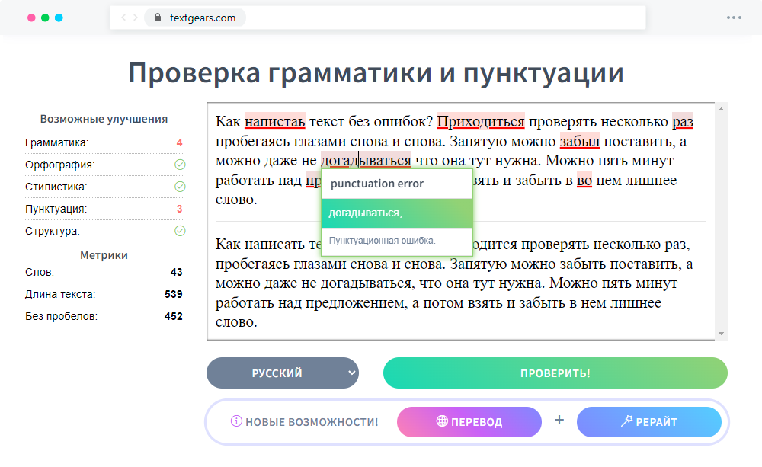Click the green check beside Орфография
Image resolution: width=762 pixels, height=467 pixels.
[181, 164]
